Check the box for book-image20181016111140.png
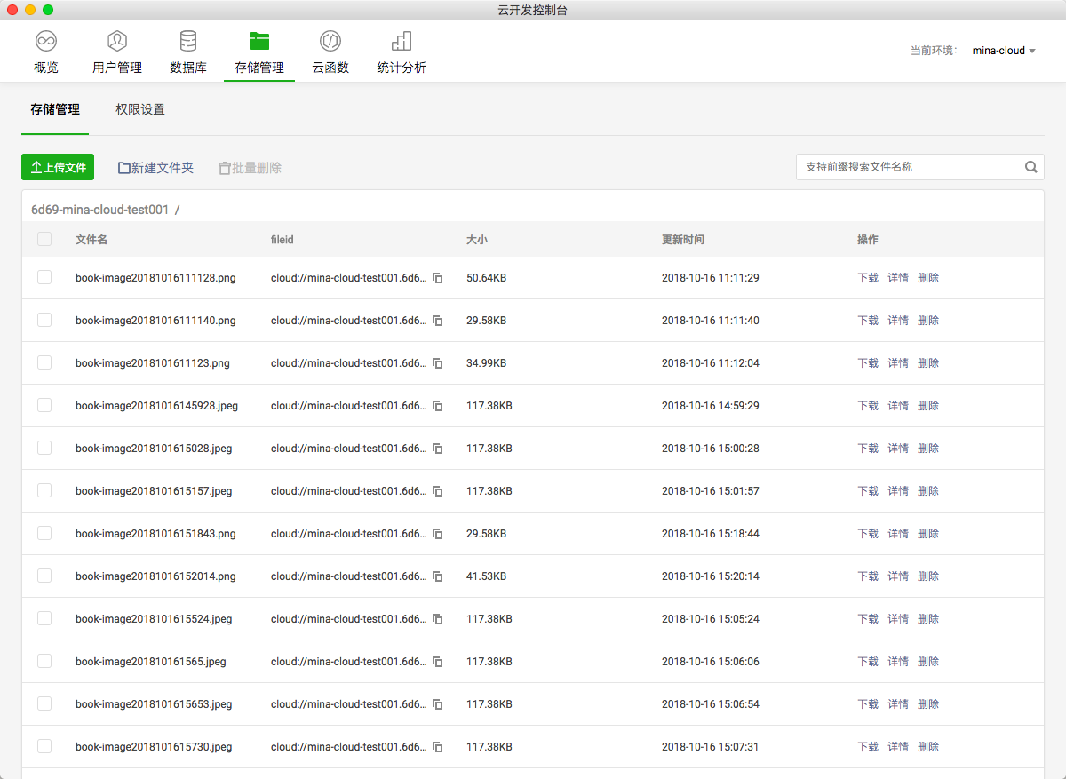Screen dimensions: 1066x779 pos(44,320)
